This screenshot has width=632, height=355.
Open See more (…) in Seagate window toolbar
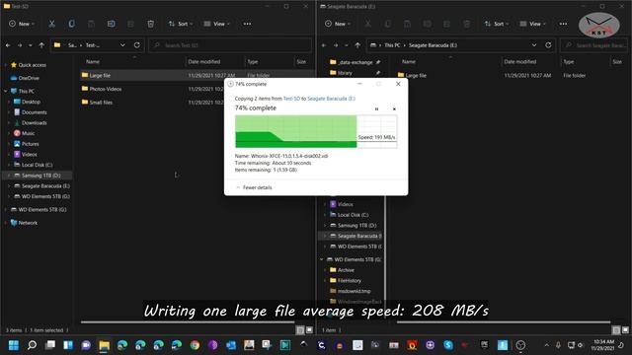(x=563, y=24)
